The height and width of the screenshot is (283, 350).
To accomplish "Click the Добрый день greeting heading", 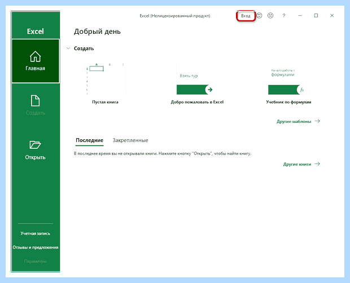I will pyautogui.click(x=97, y=32).
